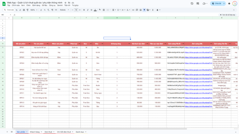Open the Roboto font dropdown

[x=64, y=10]
